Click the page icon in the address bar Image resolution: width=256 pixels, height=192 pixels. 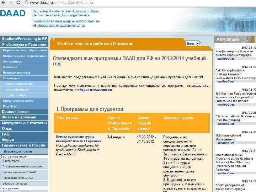click(x=26, y=2)
